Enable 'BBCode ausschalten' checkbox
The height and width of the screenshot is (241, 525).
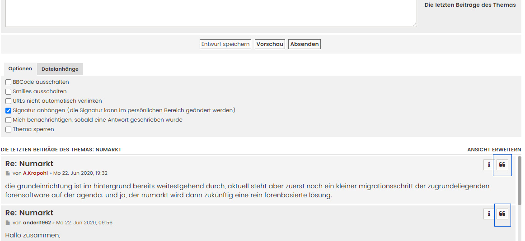tap(9, 82)
